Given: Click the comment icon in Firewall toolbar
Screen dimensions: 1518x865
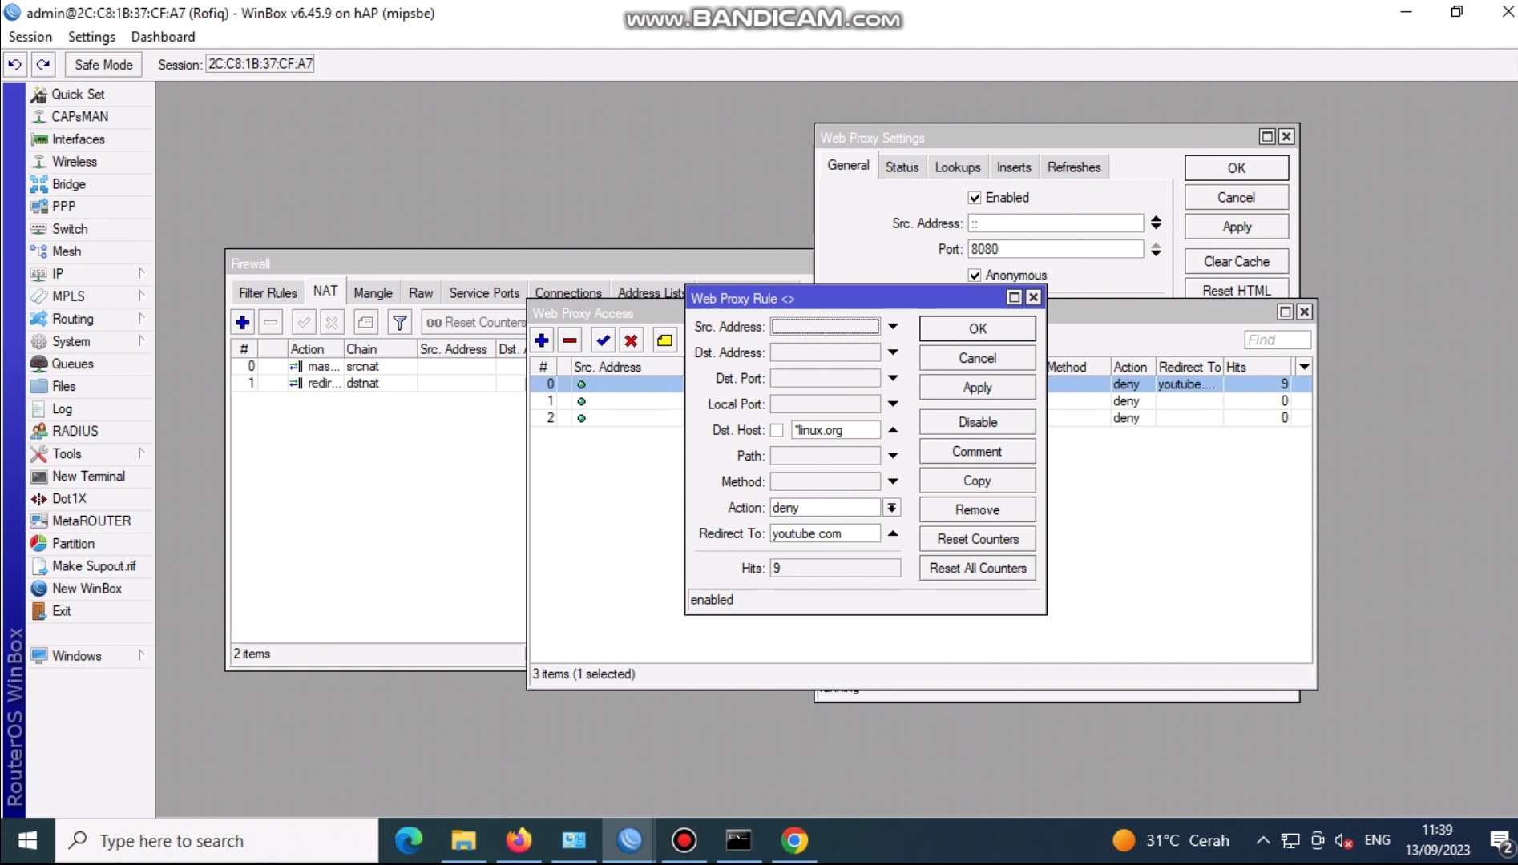Looking at the screenshot, I should [365, 322].
